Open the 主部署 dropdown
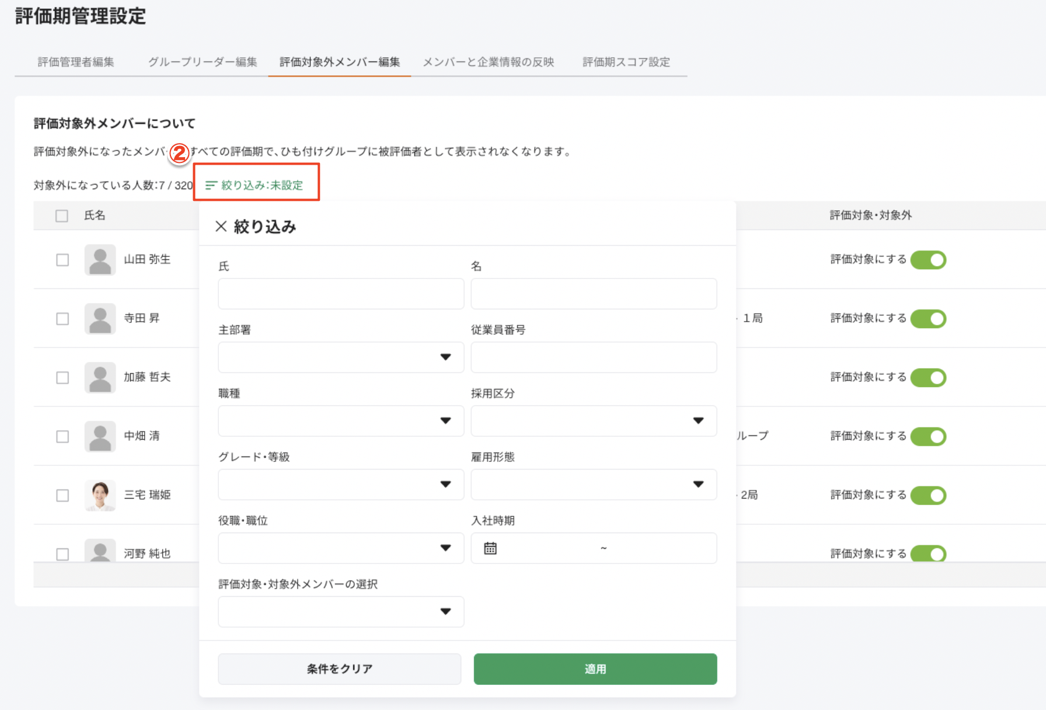The height and width of the screenshot is (710, 1046). (x=341, y=357)
